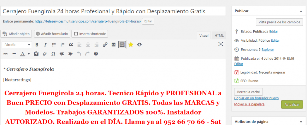
Task: Click the '* Cerrajero Fuengirola' heading text
Action: (x=28, y=69)
